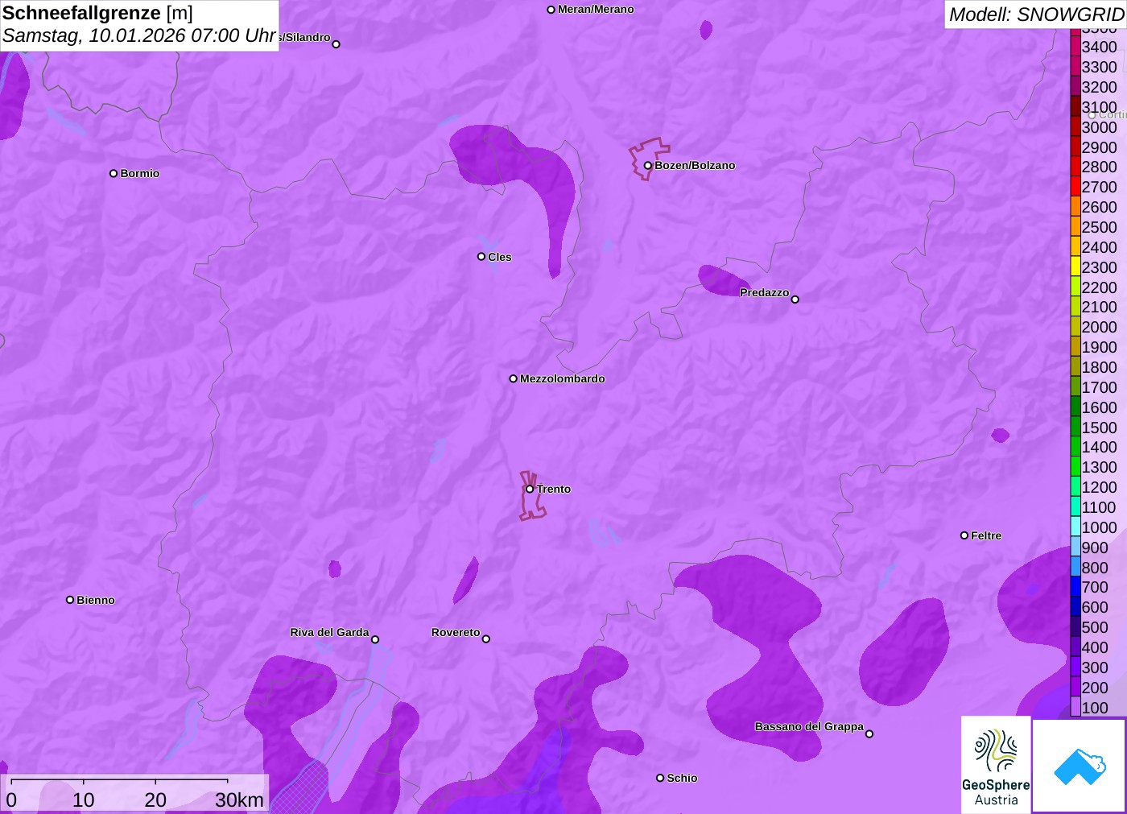Select the 1500 m green legend swatch

[1075, 427]
